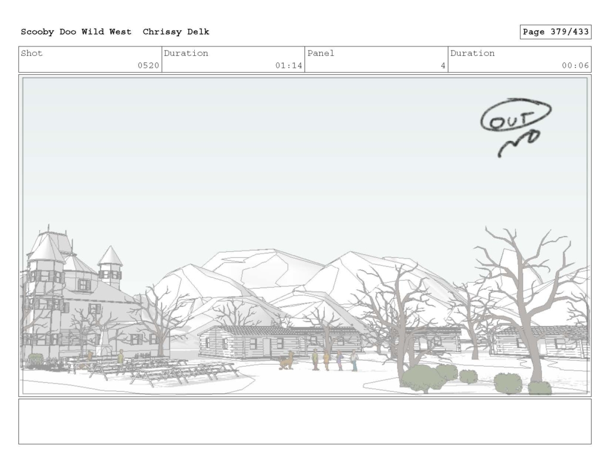Click the panel duration value "00:06"
610x472 pixels.
click(x=575, y=65)
